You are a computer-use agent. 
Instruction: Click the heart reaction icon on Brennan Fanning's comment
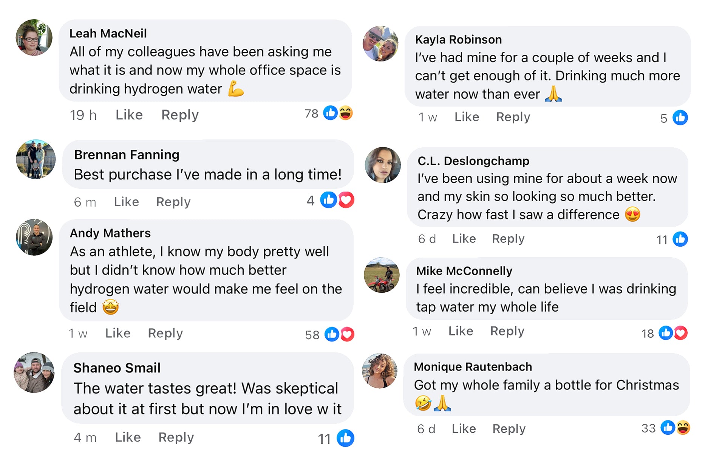coord(346,200)
